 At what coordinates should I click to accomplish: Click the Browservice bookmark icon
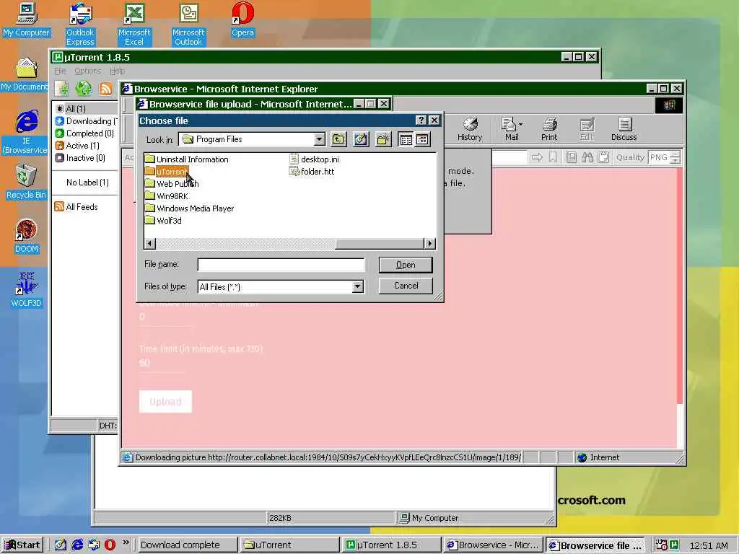(553, 157)
